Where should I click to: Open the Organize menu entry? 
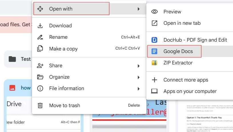(x=89, y=77)
